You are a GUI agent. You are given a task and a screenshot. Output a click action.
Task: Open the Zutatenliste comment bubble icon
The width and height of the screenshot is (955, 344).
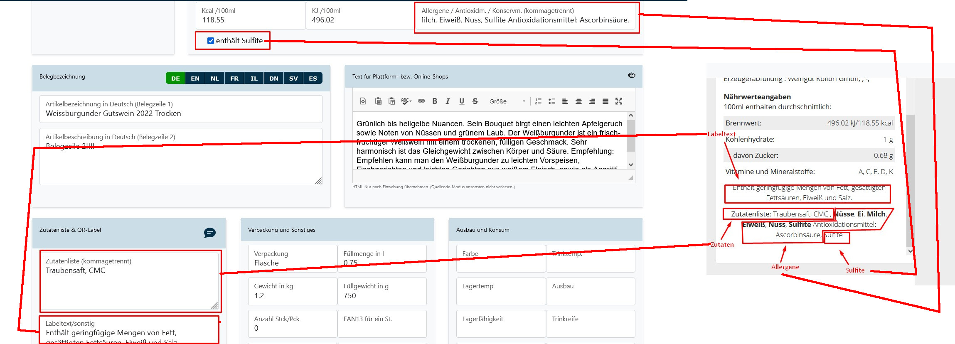coord(209,233)
